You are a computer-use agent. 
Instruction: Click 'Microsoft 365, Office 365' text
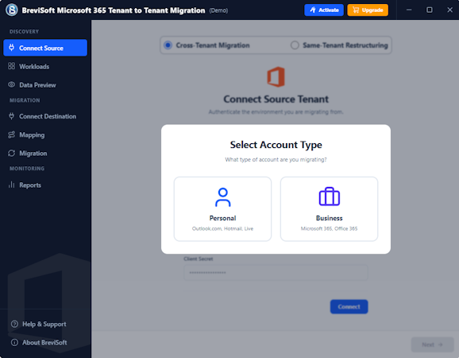329,228
